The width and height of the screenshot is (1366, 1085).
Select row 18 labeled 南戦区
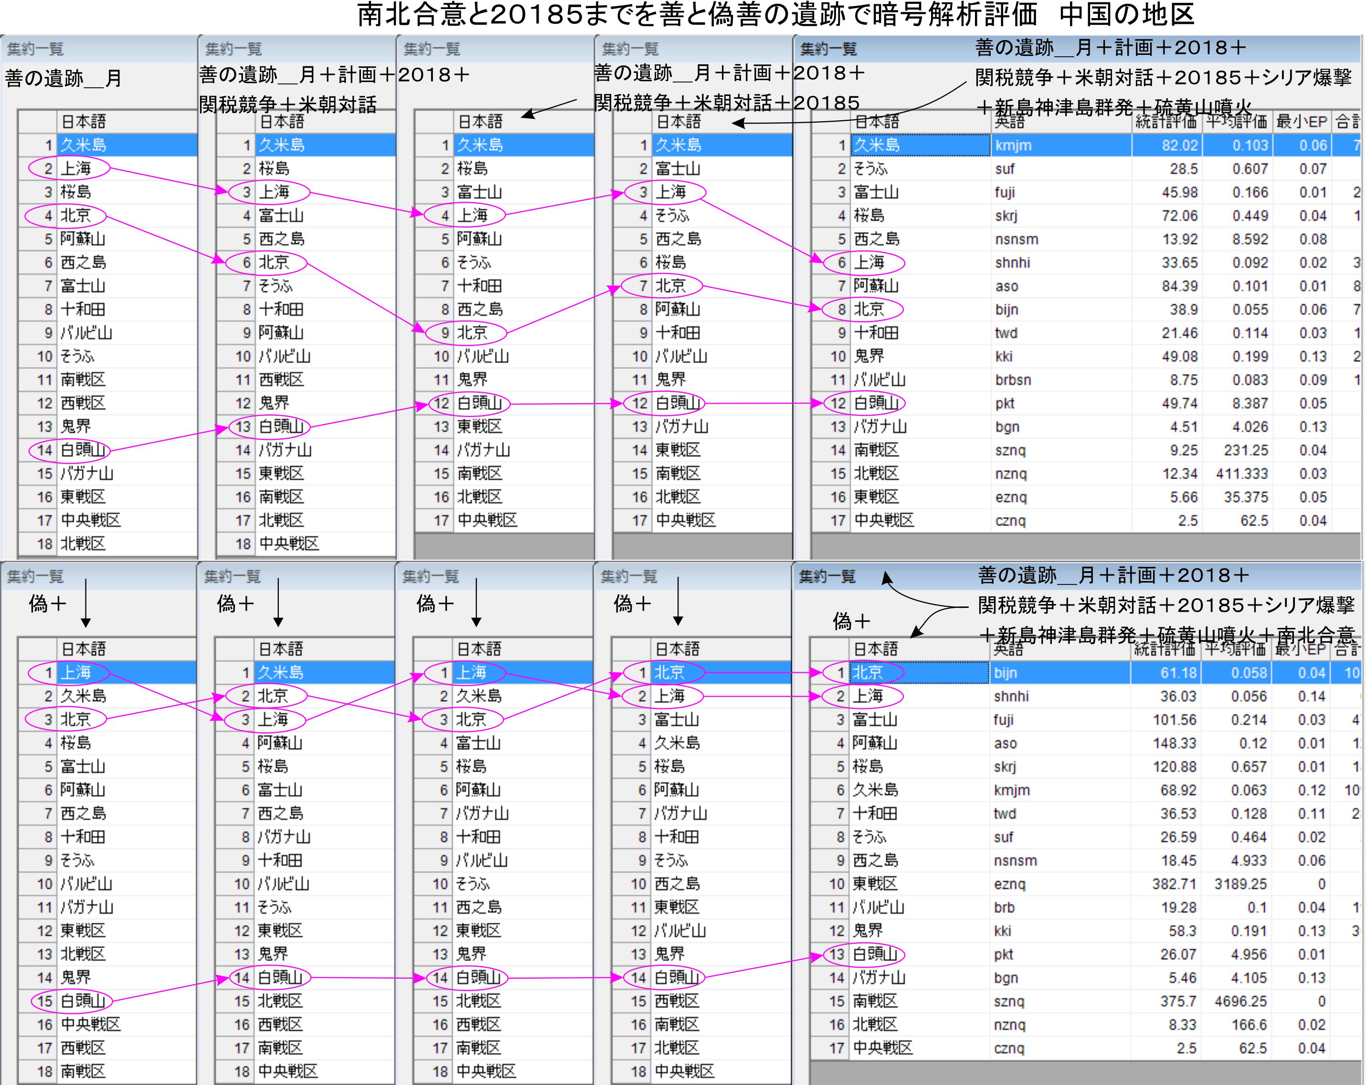[x=83, y=1072]
